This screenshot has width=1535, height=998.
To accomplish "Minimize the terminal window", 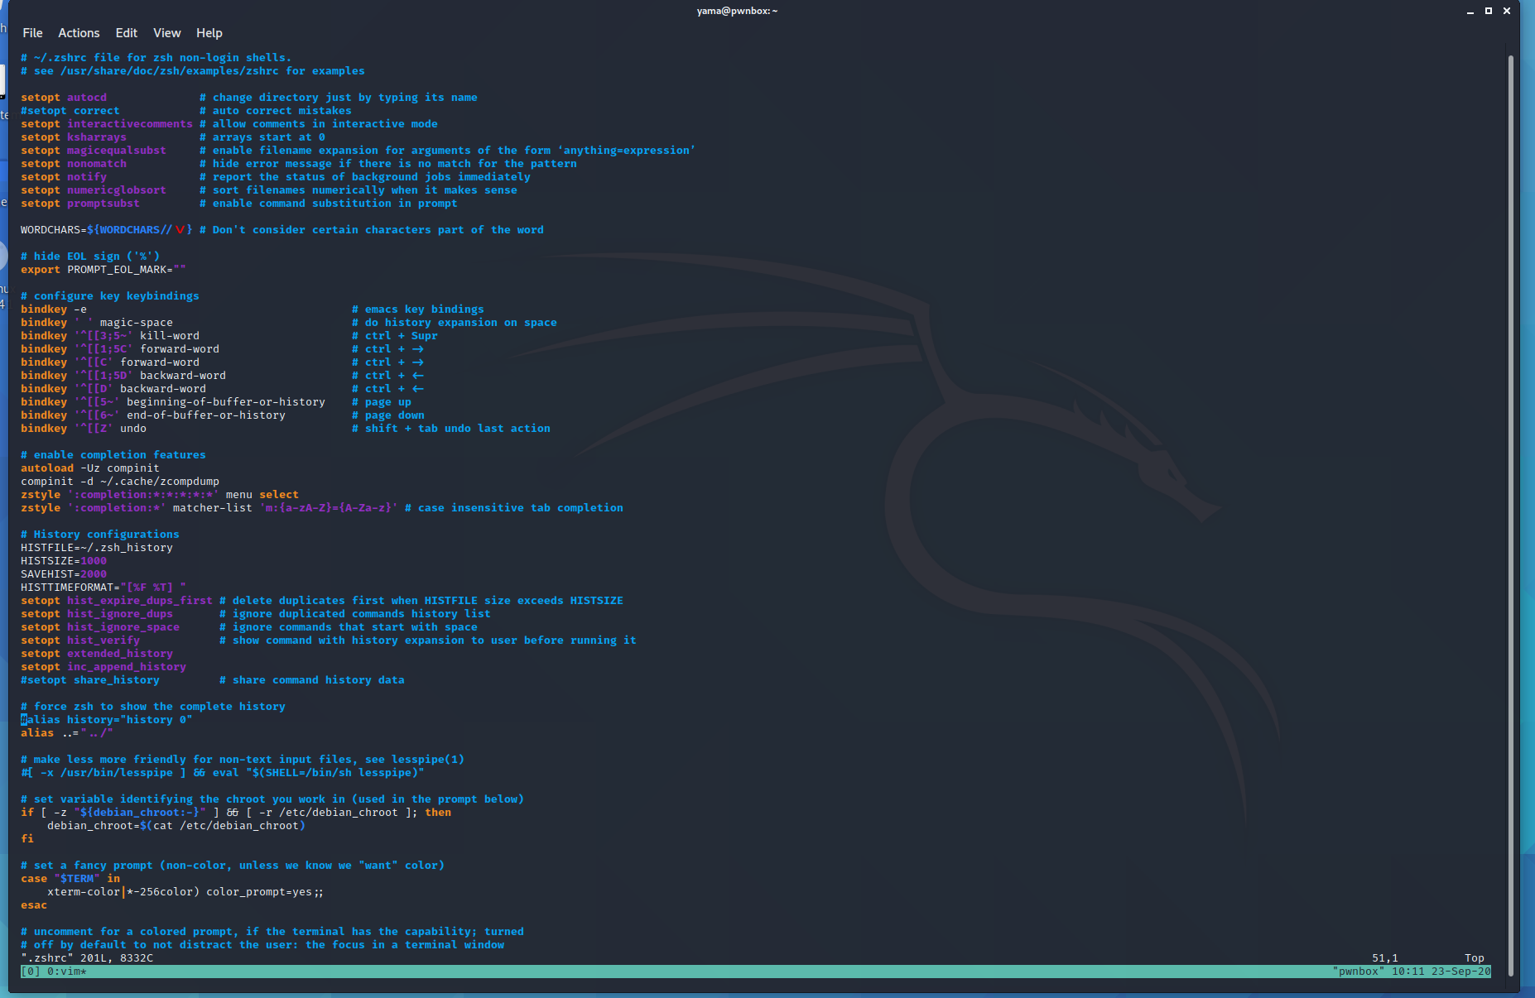I will (1470, 11).
